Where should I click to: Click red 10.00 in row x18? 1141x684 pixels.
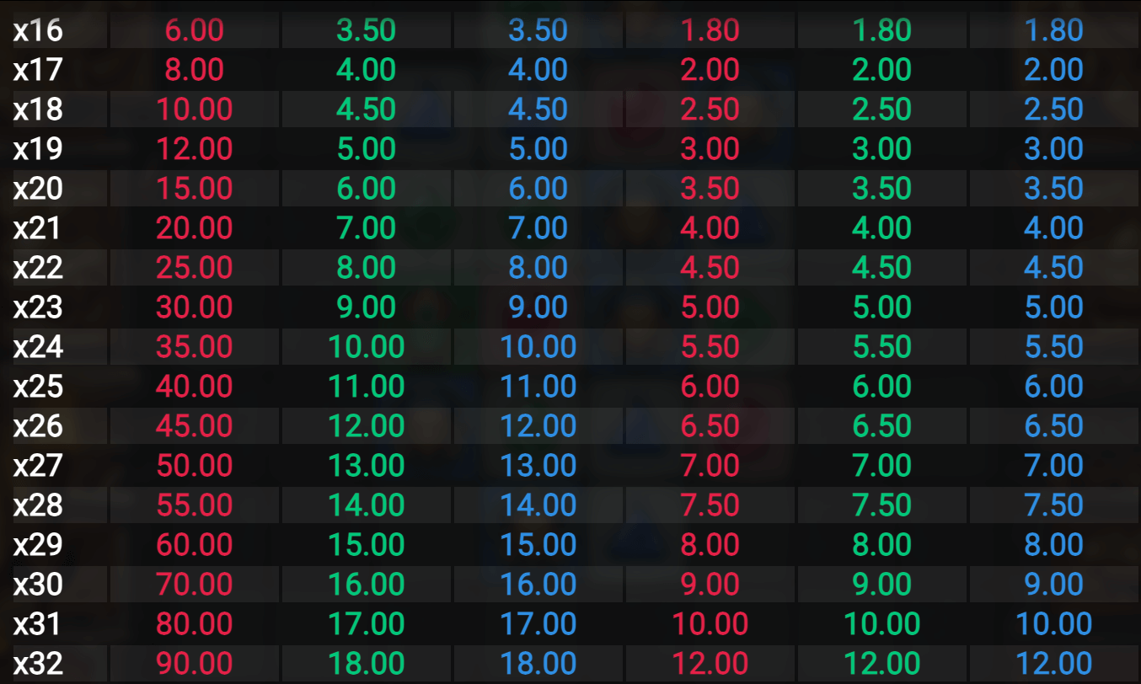pyautogui.click(x=195, y=110)
